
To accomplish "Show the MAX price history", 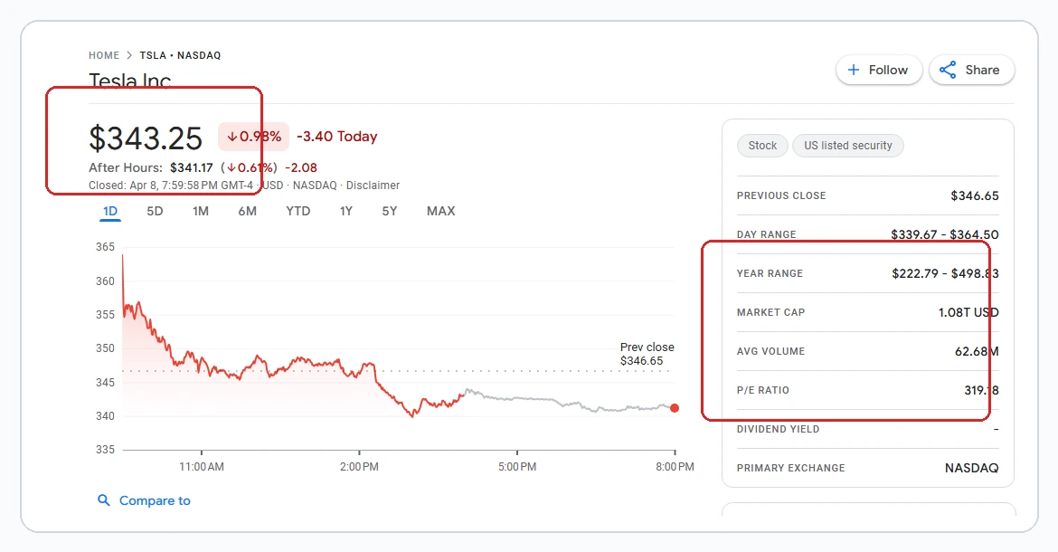I will coord(440,210).
